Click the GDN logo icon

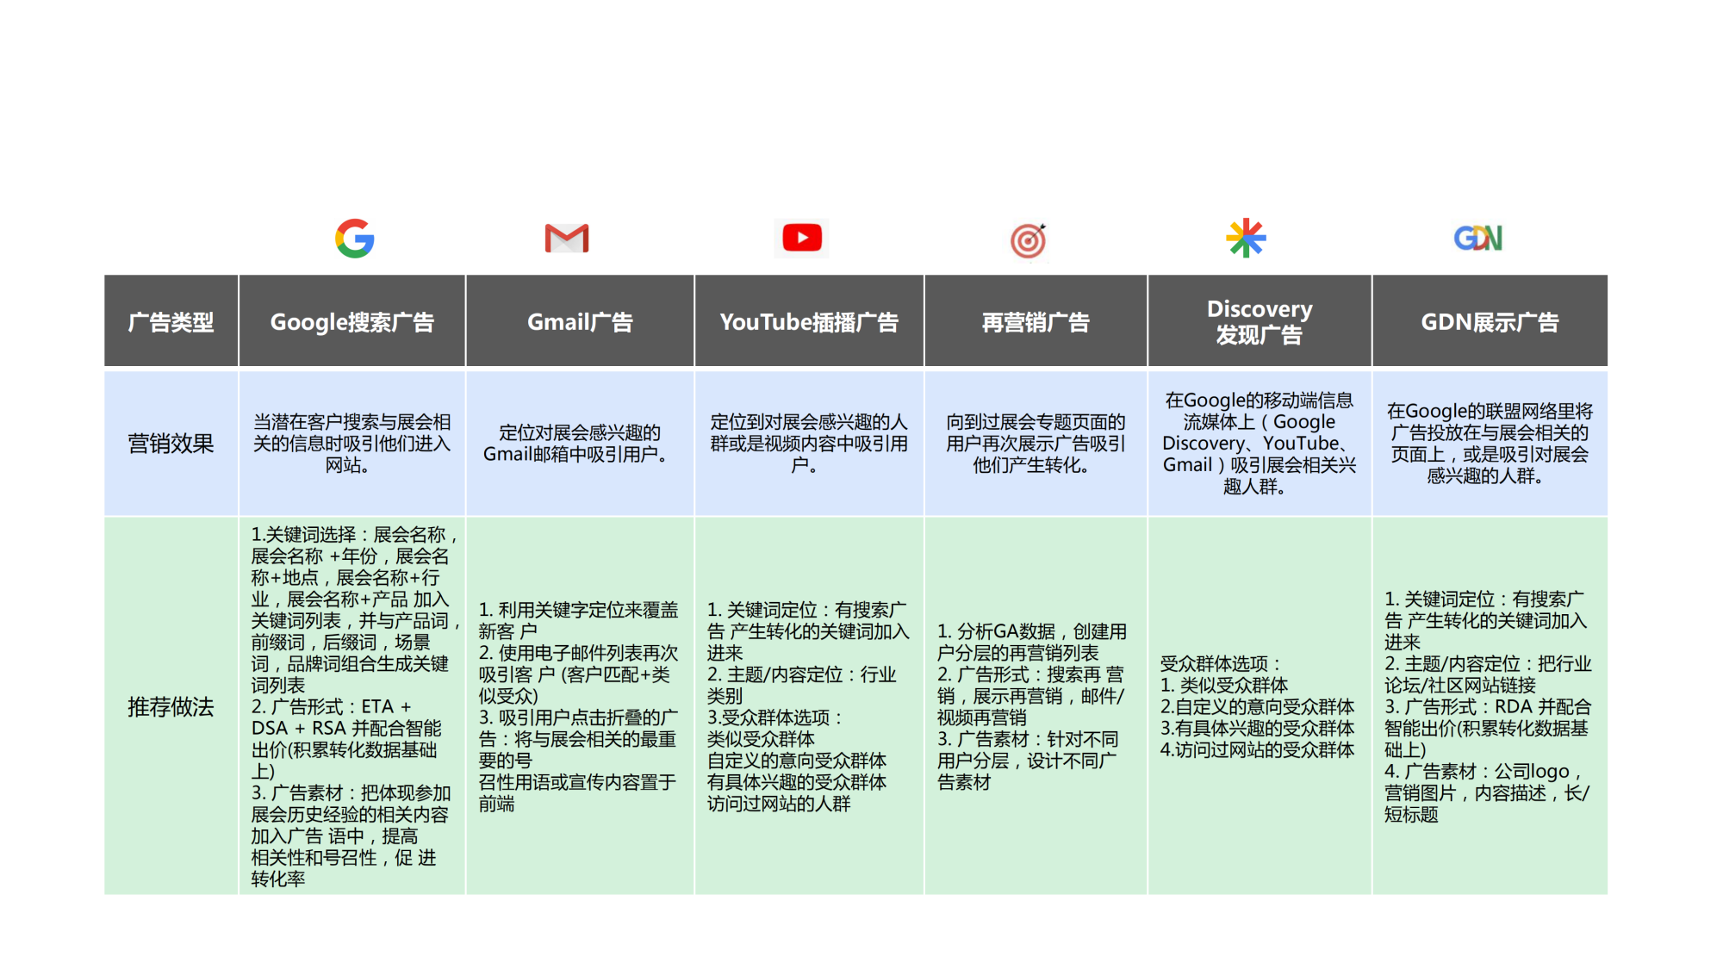pos(1478,238)
